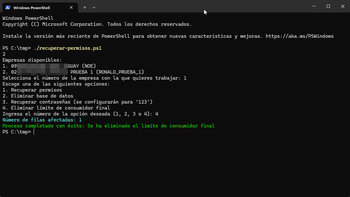
Task: Expand the new tab profile dropdown chevron
Action: [x=94, y=7]
